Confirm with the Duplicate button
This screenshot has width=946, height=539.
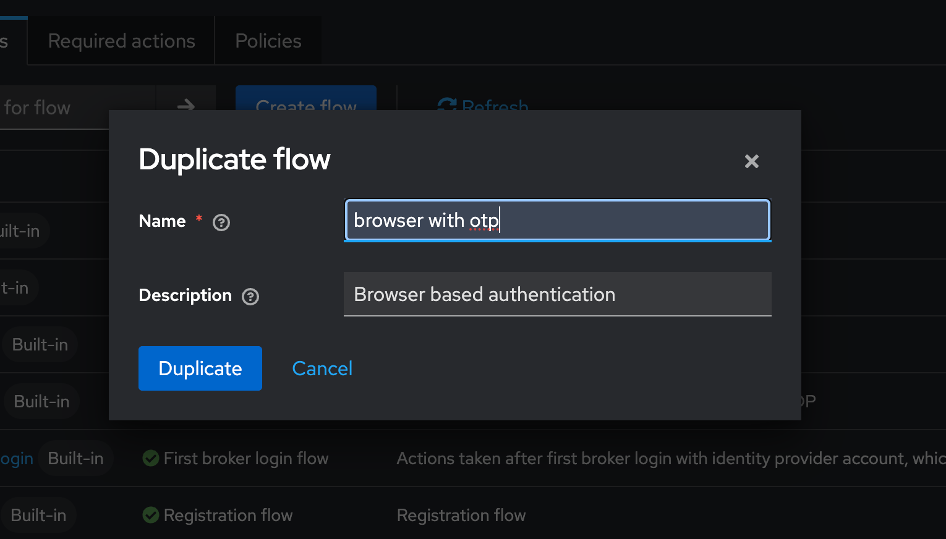[x=200, y=368]
